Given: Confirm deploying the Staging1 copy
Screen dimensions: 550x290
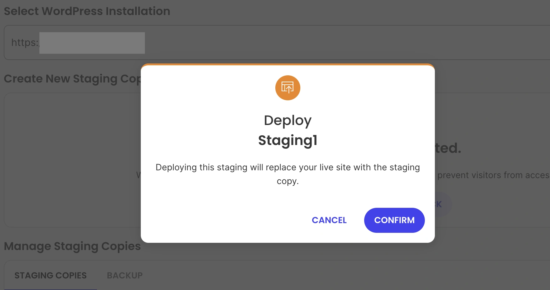Looking at the screenshot, I should [x=394, y=220].
